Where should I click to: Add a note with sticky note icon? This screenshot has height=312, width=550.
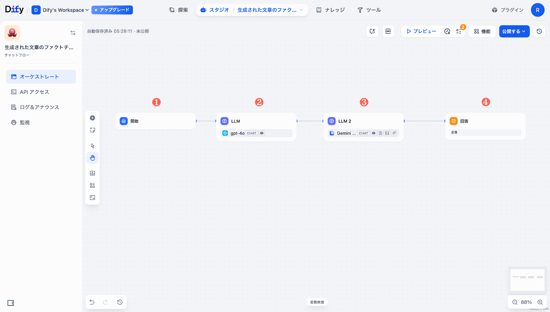tap(92, 130)
